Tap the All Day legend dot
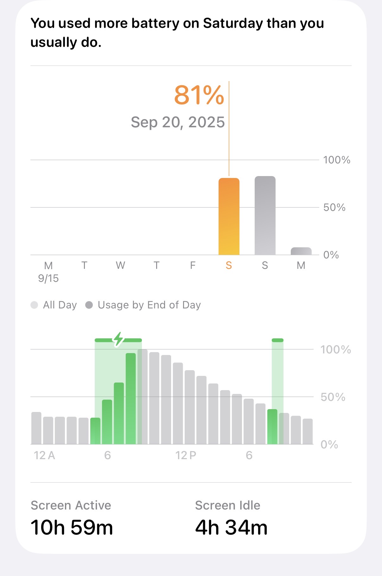Screen dimensions: 382x576 tap(34, 305)
